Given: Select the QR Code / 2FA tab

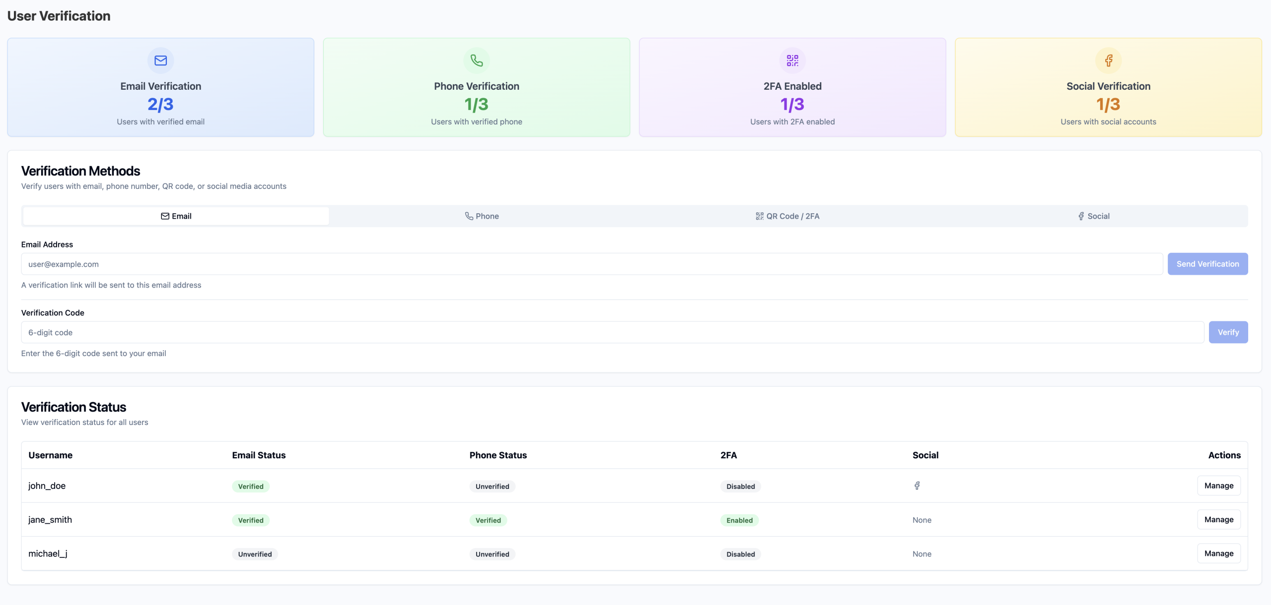Looking at the screenshot, I should click(787, 216).
